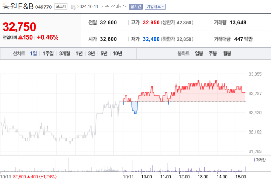Toggle the 실시간 real-time button
Image resolution: width=271 pixels, height=187 pixels.
136,6
